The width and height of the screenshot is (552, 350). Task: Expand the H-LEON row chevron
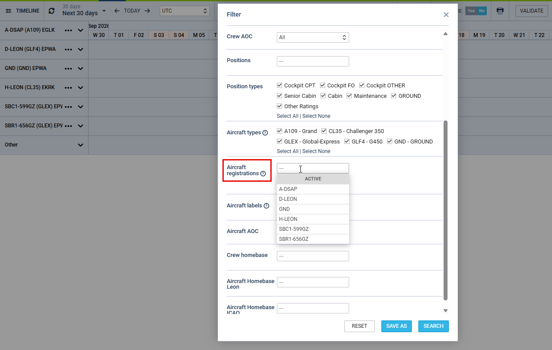click(81, 88)
